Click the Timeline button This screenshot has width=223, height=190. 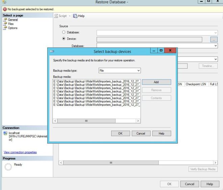click(208, 66)
